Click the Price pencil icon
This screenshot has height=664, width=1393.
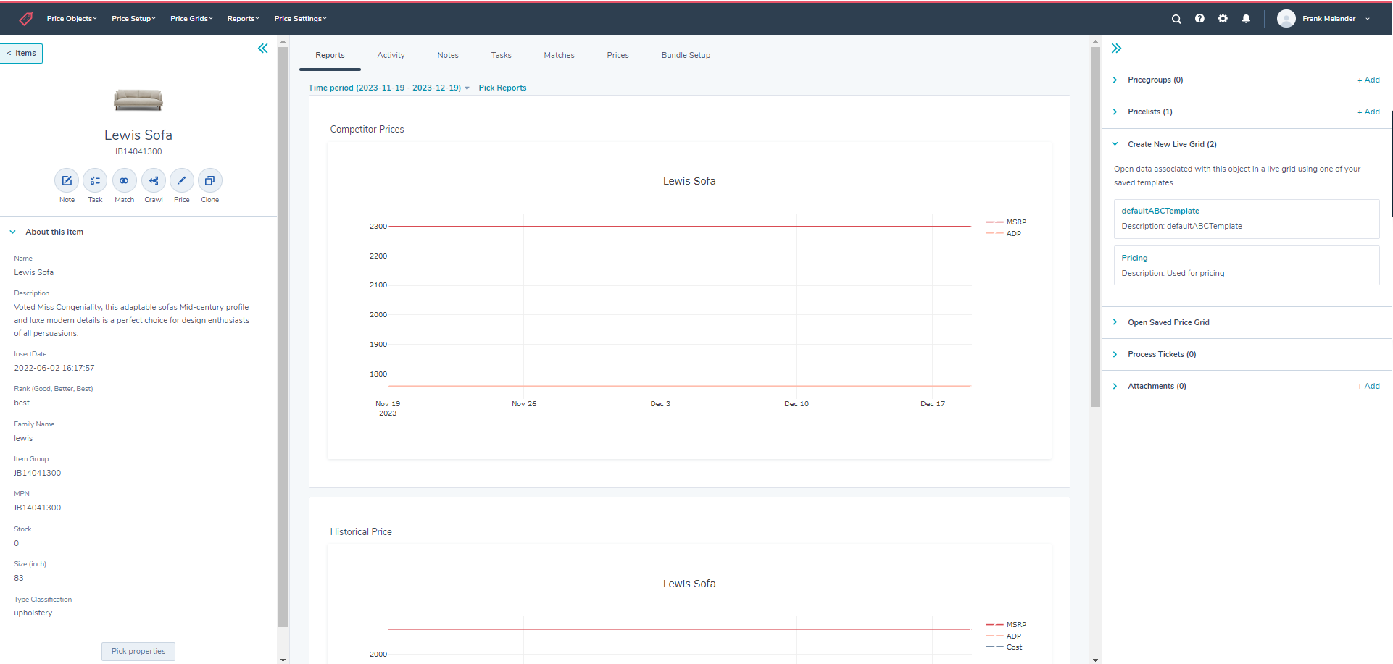click(x=181, y=181)
